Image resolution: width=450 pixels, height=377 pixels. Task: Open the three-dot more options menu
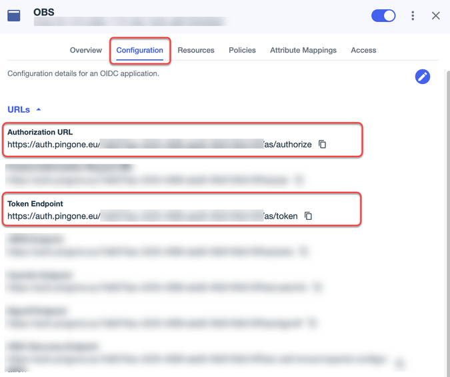[413, 15]
